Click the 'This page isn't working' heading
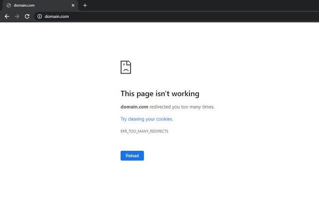Image resolution: width=319 pixels, height=214 pixels. tap(160, 94)
